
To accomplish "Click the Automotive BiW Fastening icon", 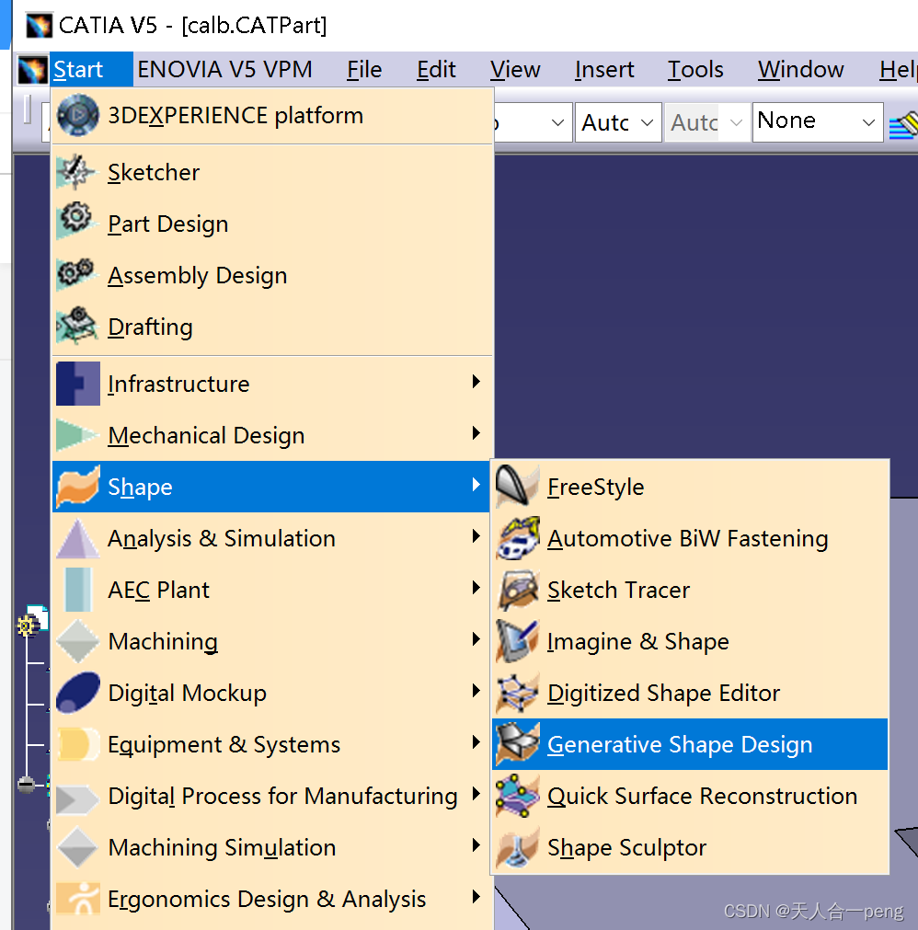I will [518, 538].
